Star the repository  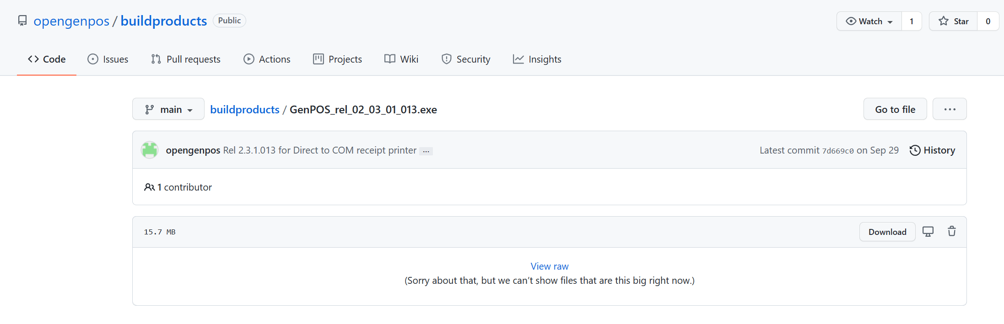point(953,21)
